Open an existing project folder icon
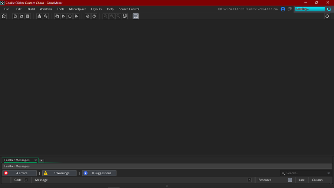Image resolution: width=334 pixels, height=188 pixels. click(x=21, y=16)
